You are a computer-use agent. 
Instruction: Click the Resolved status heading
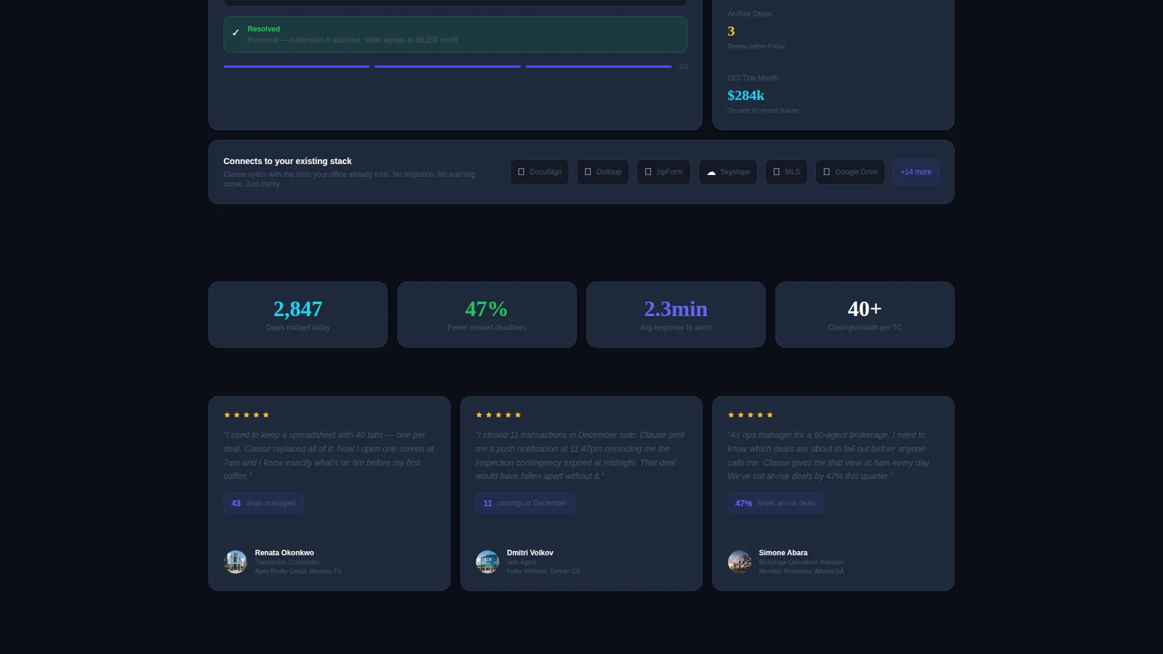[263, 29]
